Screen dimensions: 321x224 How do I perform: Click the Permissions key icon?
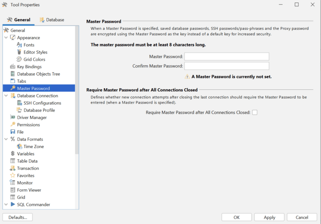pyautogui.click(x=13, y=125)
